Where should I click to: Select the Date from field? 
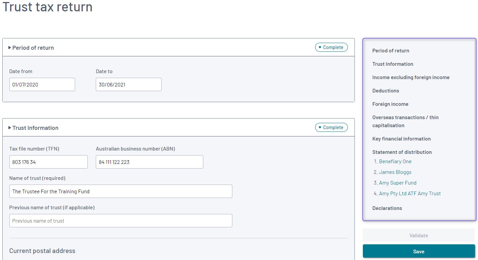[42, 84]
